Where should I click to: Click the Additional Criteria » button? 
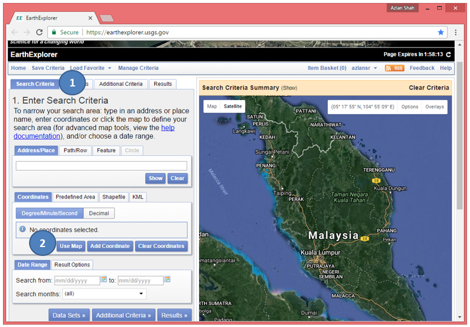tap(123, 315)
